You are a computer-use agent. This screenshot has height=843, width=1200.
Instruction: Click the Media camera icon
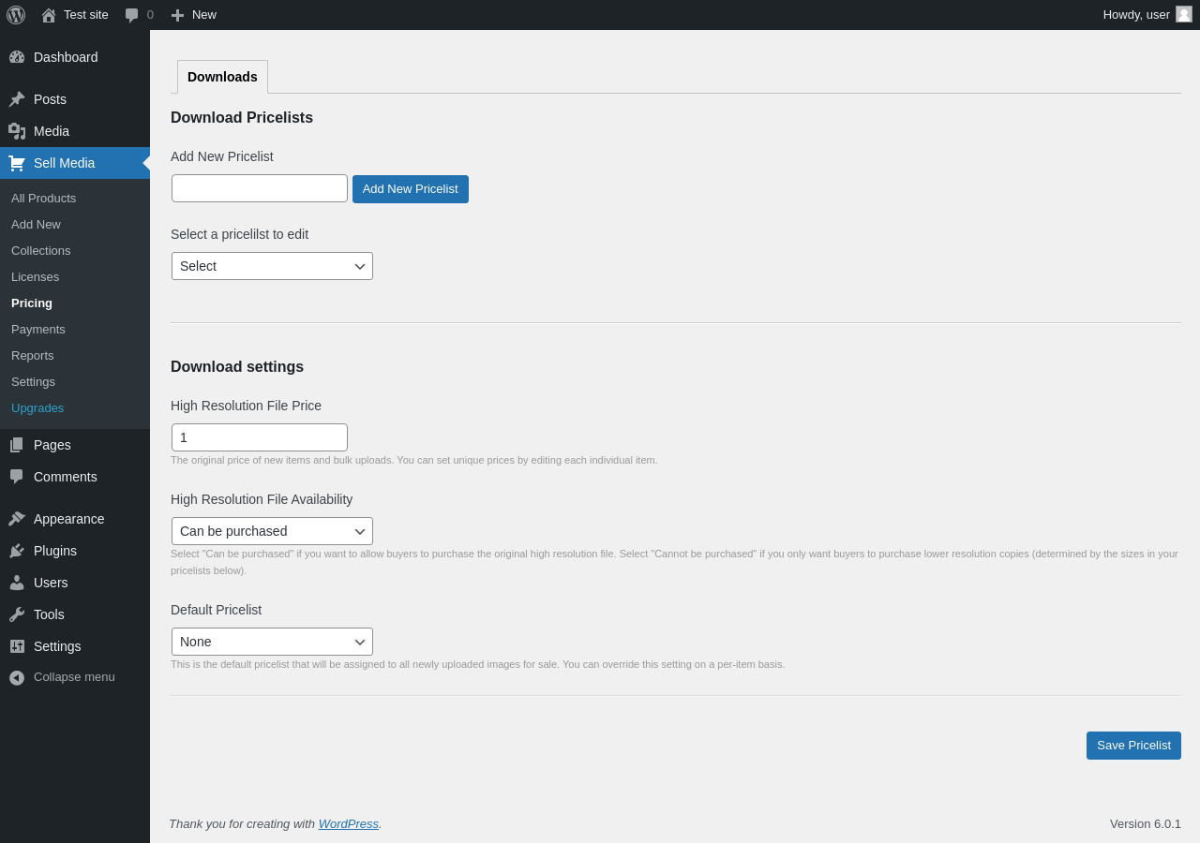point(17,131)
